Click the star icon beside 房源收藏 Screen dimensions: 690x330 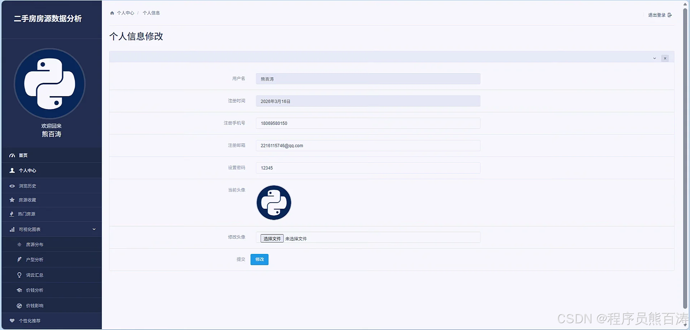pyautogui.click(x=12, y=200)
